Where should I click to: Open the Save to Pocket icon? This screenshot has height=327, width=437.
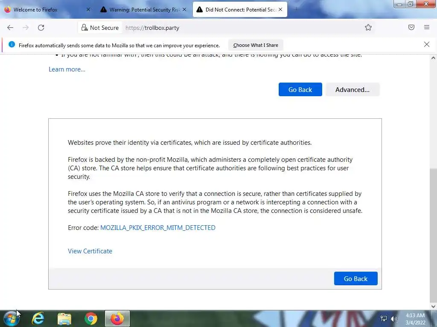pos(411,27)
